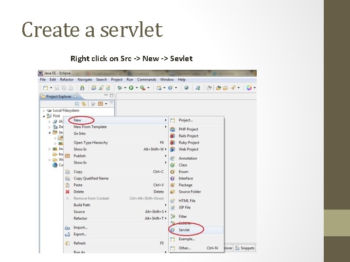Select Servlet in the New submenu

196,230
